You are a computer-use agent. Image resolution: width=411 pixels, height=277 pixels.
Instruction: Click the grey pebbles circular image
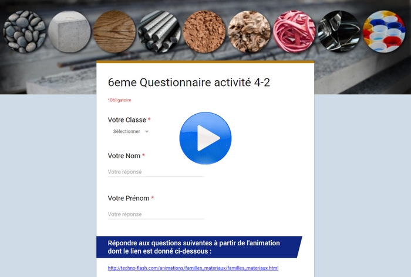pos(25,32)
